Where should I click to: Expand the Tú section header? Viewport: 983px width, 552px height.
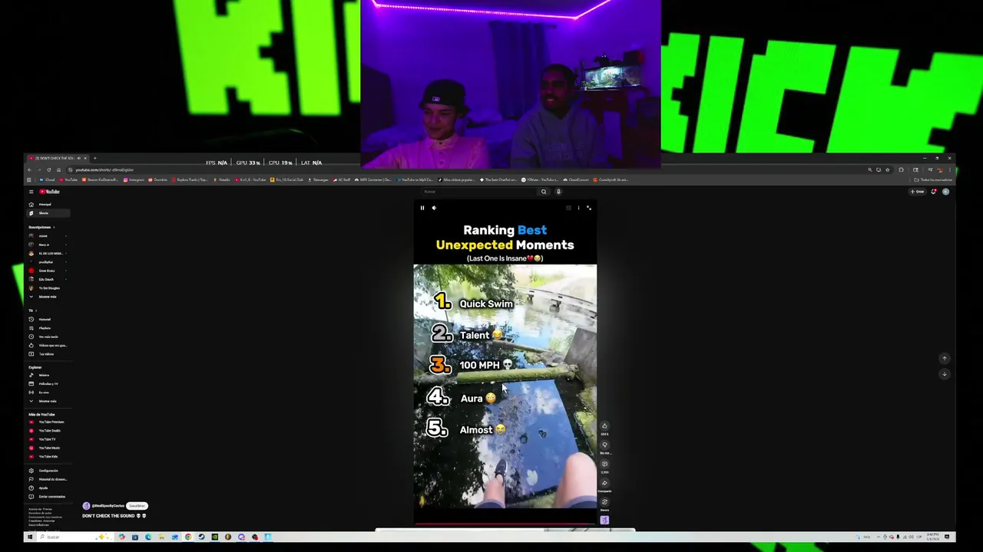33,310
